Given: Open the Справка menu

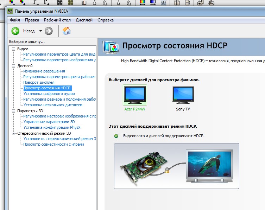Looking at the screenshot, I should pos(105,20).
